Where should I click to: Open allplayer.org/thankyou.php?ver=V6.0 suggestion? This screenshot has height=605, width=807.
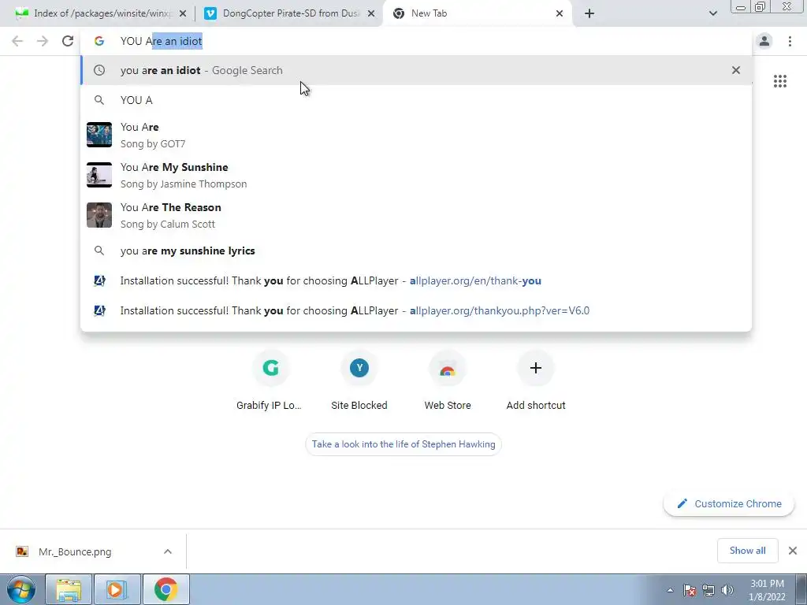point(416,310)
